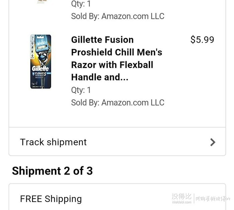The height and width of the screenshot is (210, 234).
Task: Click the truncated 'Handle and...' title line
Action: [x=100, y=77]
